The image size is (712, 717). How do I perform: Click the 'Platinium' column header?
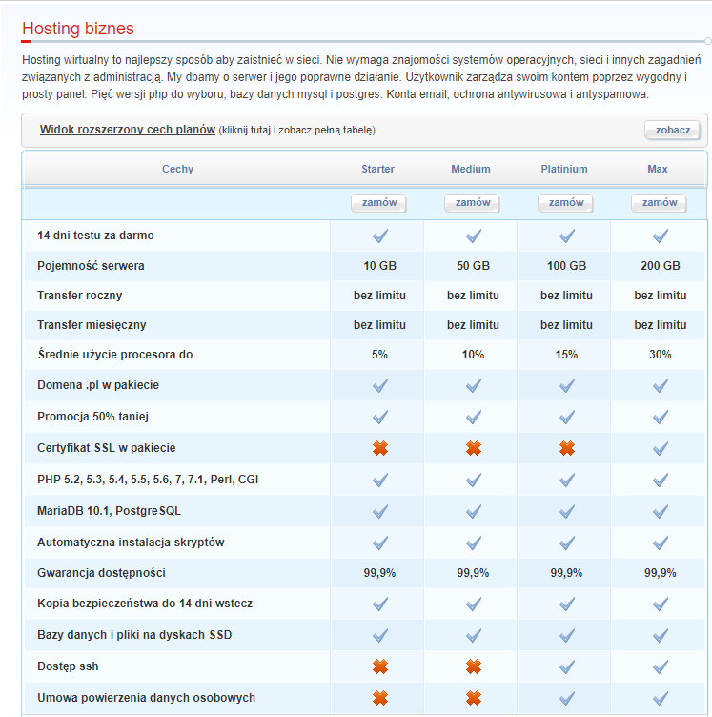[x=564, y=169]
